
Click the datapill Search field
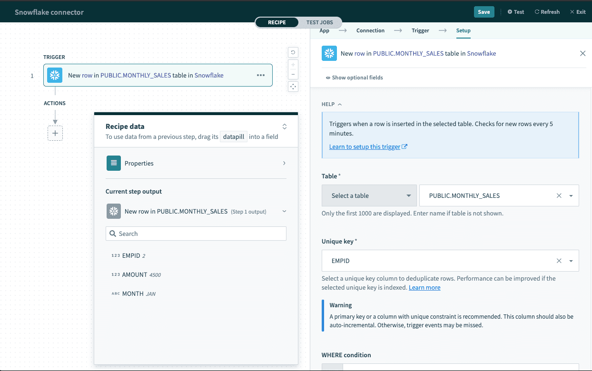click(x=196, y=234)
